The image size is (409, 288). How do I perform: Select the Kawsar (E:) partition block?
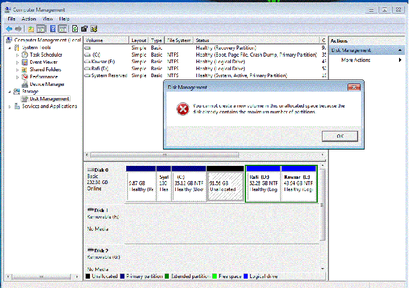[x=299, y=183]
